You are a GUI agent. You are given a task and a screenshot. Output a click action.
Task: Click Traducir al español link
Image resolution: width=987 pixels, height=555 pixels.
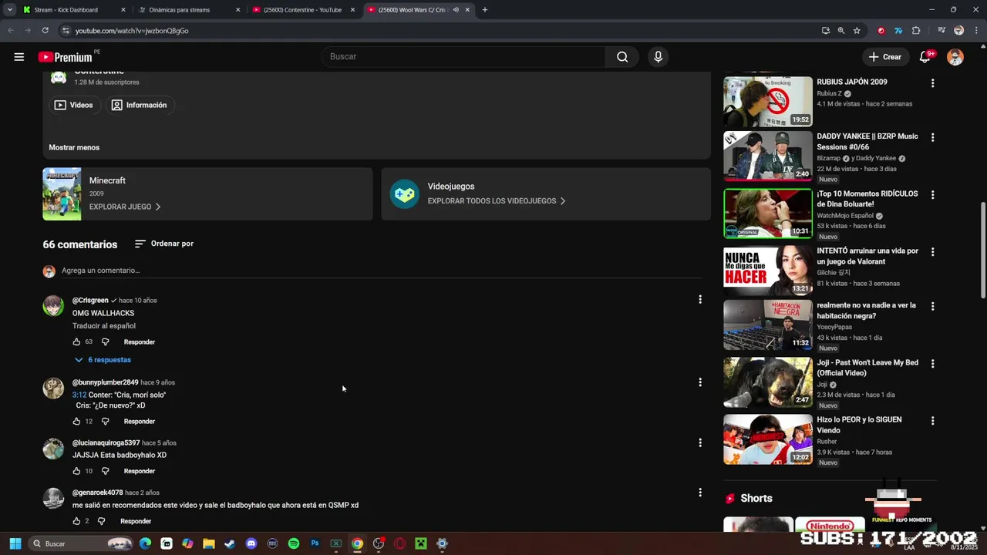coord(104,326)
